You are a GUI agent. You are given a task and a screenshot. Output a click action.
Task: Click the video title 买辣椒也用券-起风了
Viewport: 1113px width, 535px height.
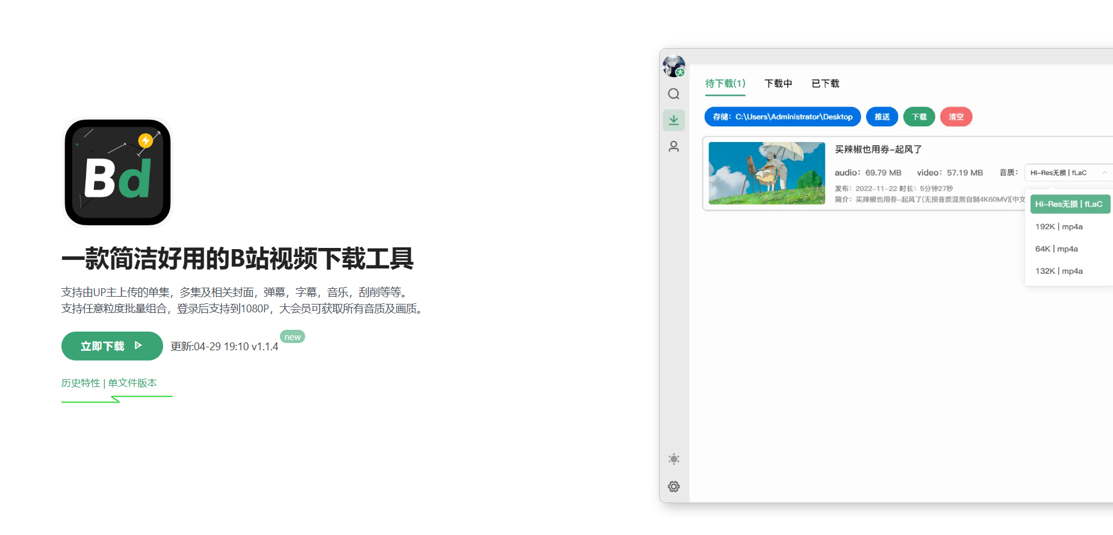coord(878,149)
